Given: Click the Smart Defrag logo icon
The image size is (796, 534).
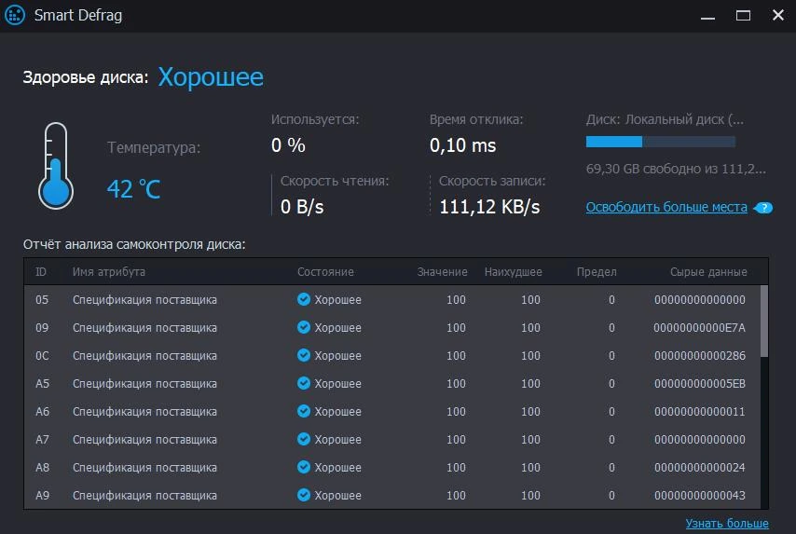Looking at the screenshot, I should tap(15, 15).
